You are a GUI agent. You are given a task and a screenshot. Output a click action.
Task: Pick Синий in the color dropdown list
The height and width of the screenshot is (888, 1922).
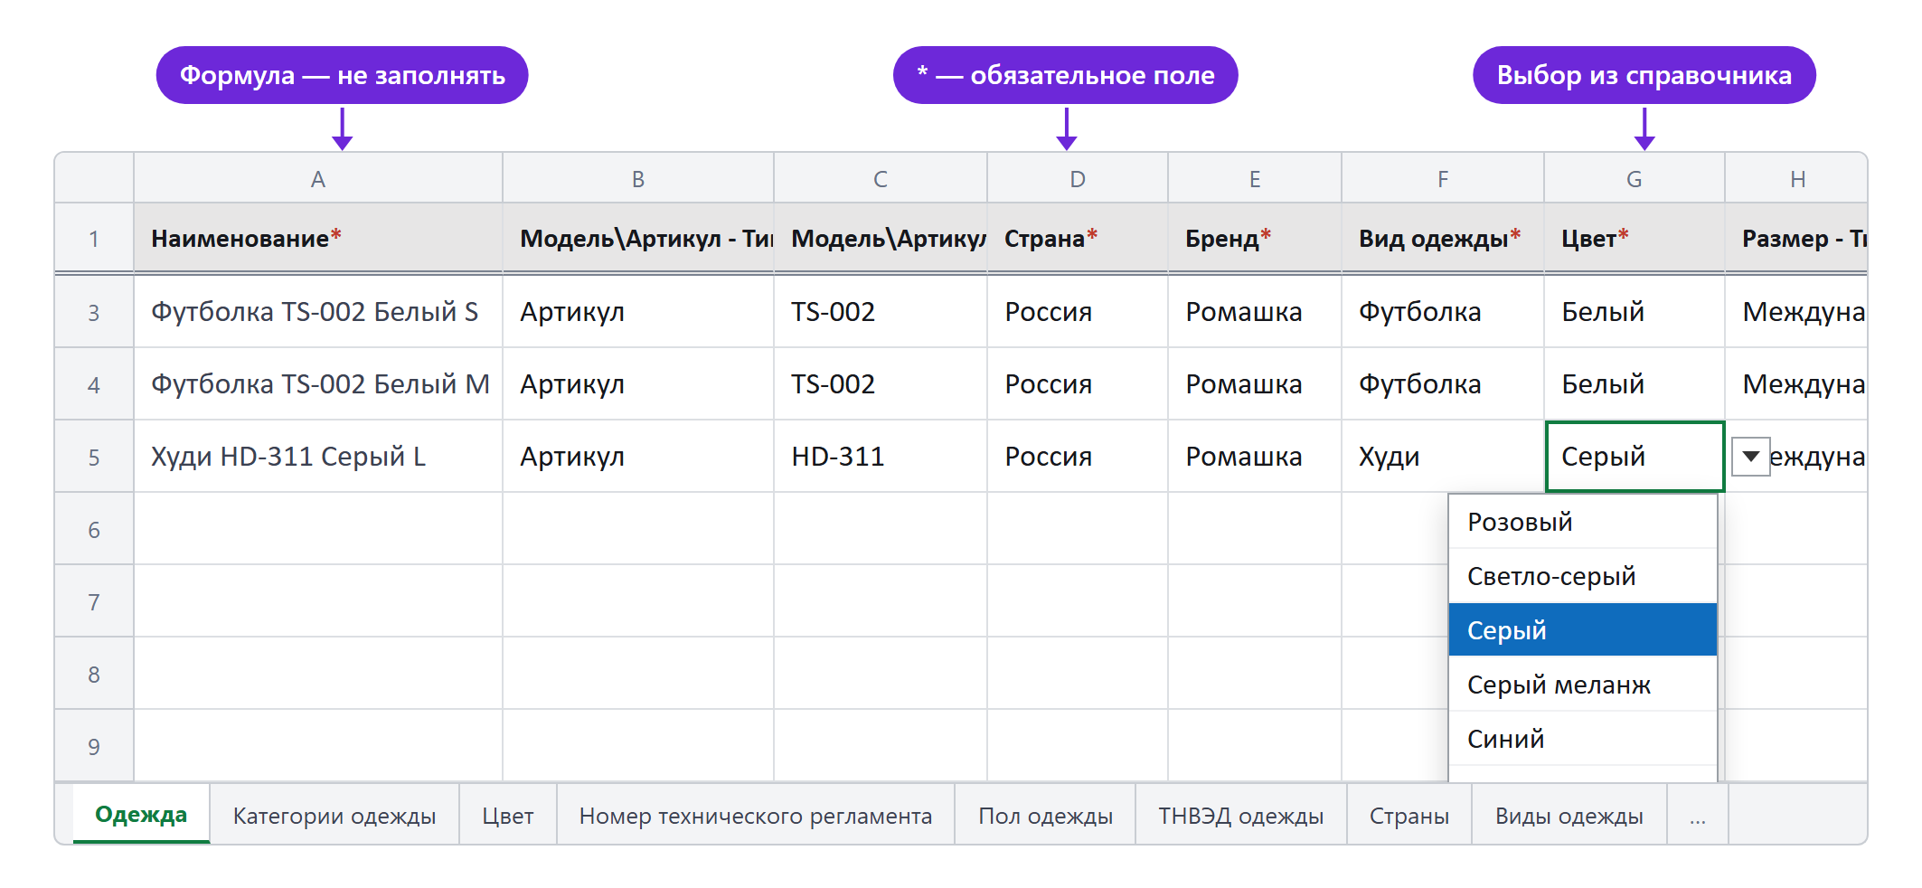1582,739
